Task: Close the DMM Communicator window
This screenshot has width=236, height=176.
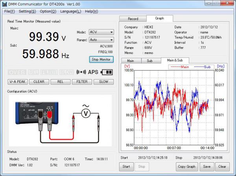Action: [x=227, y=3]
